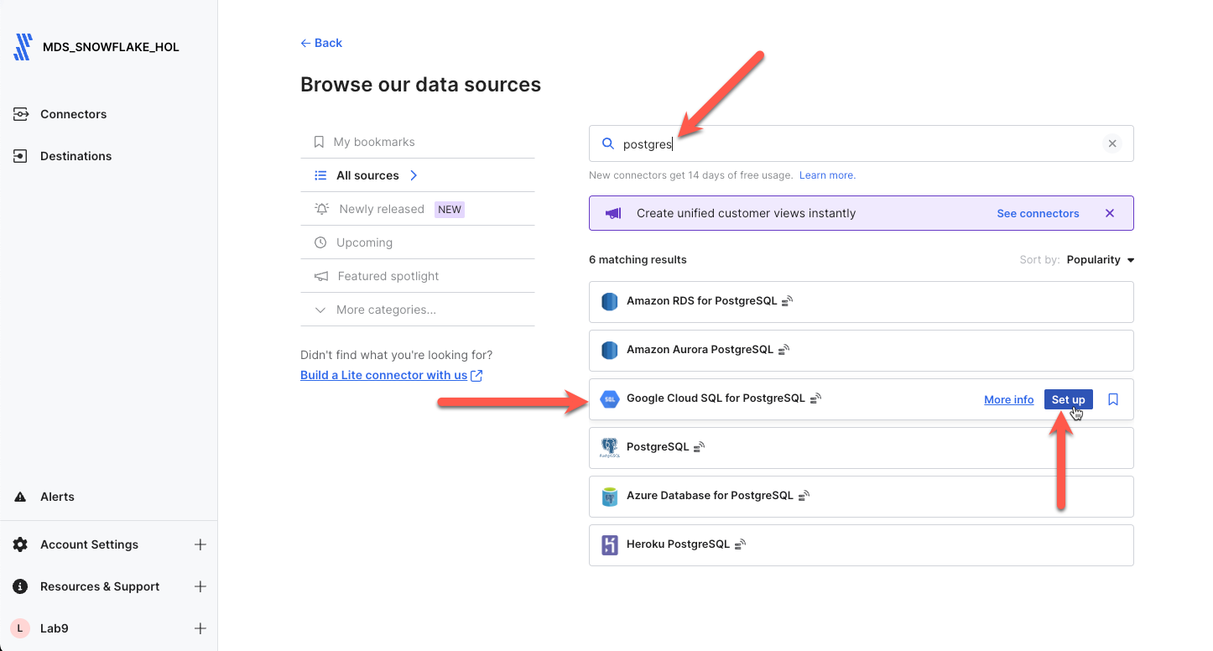Open the Sort by Popularity dropdown
The image size is (1213, 651).
[1101, 260]
